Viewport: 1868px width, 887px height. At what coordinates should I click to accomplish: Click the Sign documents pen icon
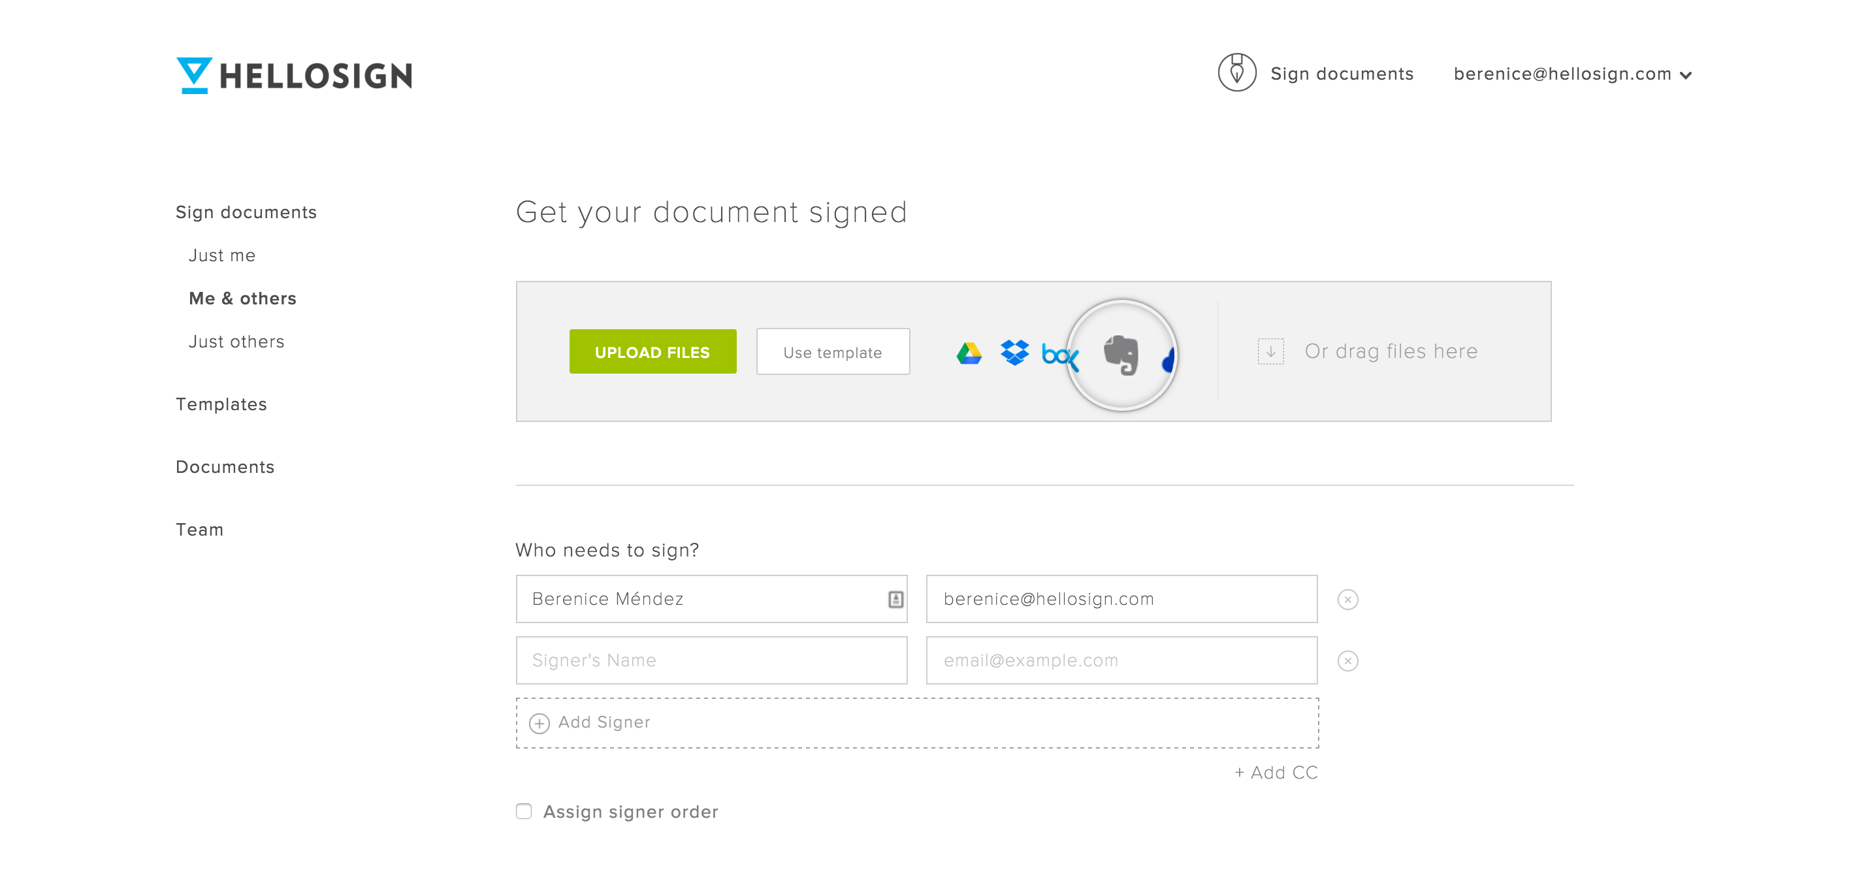pos(1236,71)
